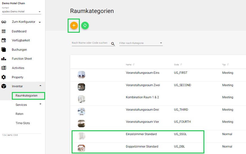246x154 pixels.
Task: Click the UG_FOURTH code cell
Action: (x=182, y=122)
